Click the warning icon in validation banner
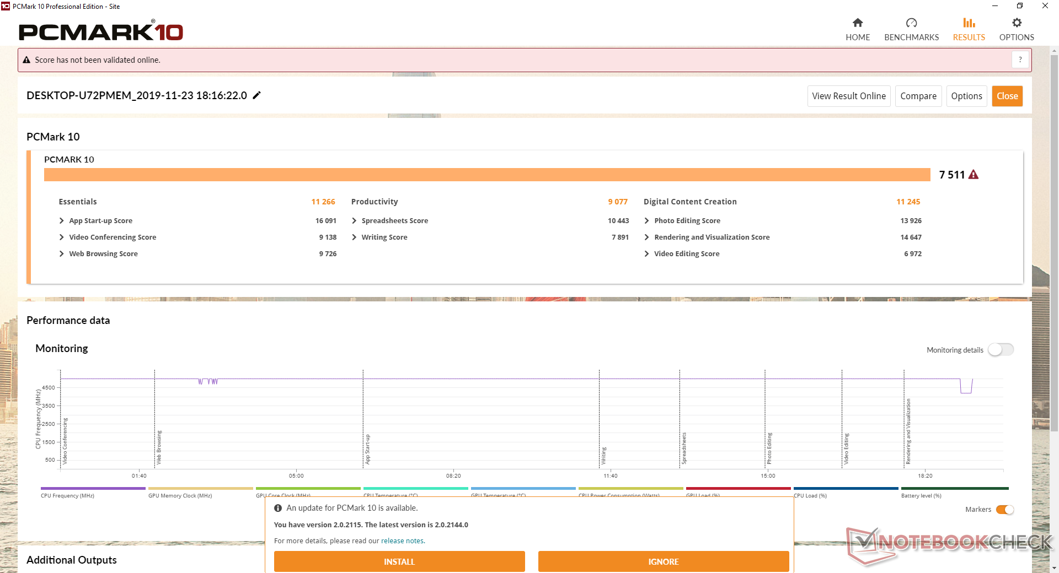The image size is (1059, 573). 26,60
